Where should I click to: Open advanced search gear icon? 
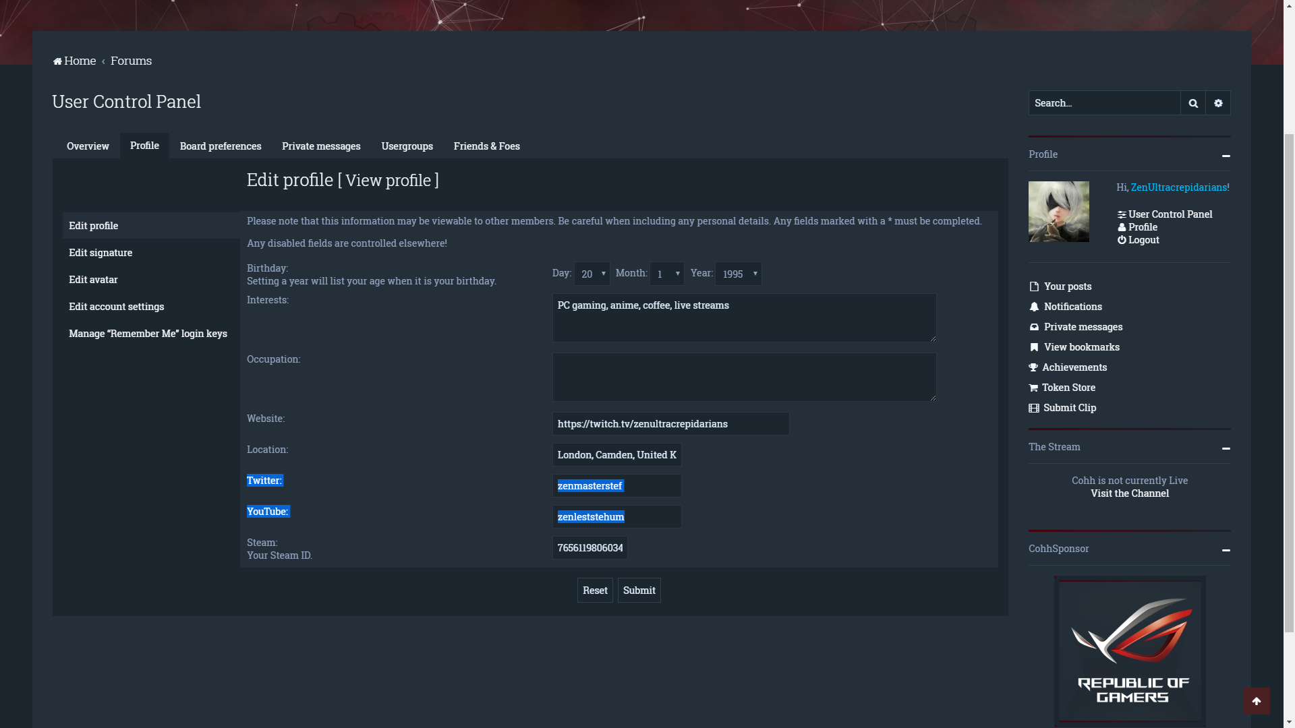click(x=1218, y=103)
